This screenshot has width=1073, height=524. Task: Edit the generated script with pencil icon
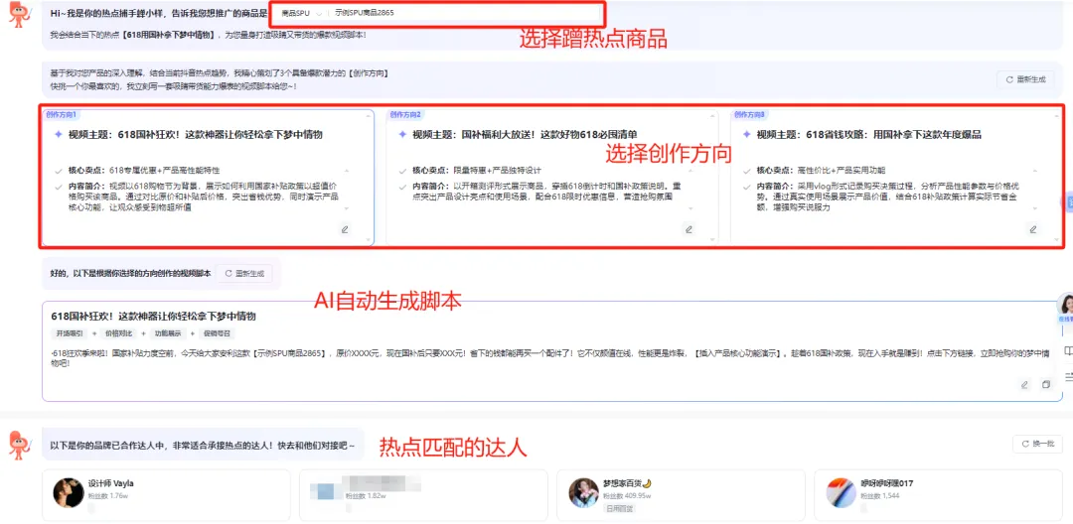click(1024, 384)
